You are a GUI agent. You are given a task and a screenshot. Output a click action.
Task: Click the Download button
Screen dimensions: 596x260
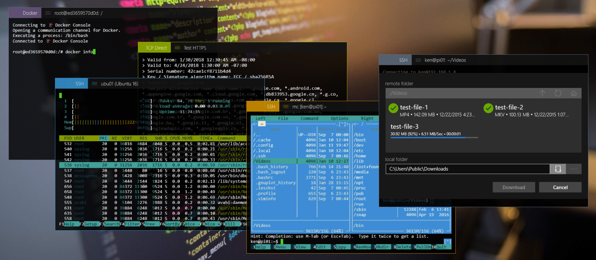(x=514, y=187)
